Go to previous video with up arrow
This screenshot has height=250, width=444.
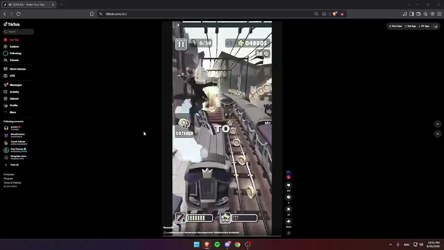coord(437,124)
